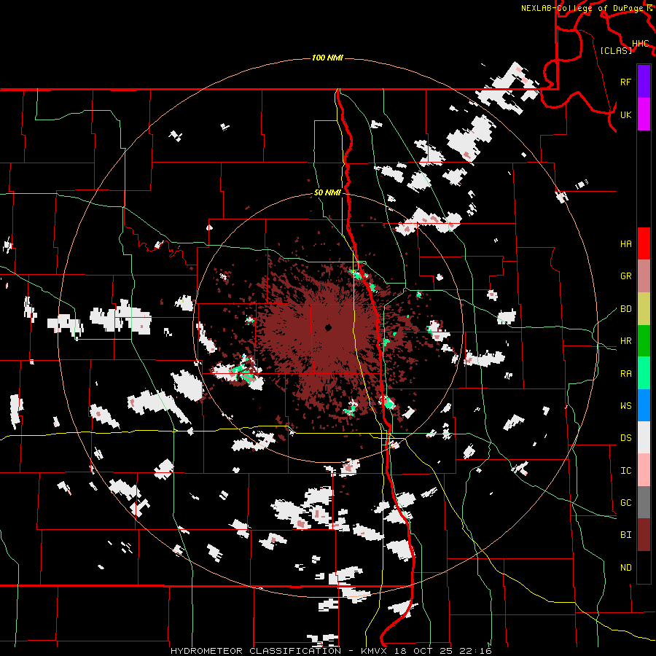Select the 'GR' legend label
Viewport: 656px width, 656px height.
[x=625, y=276]
